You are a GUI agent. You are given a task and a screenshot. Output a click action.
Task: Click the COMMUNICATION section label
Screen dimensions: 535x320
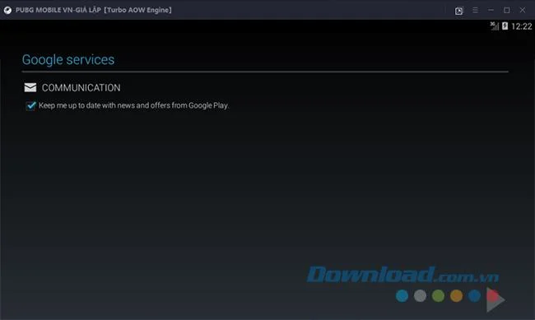81,88
